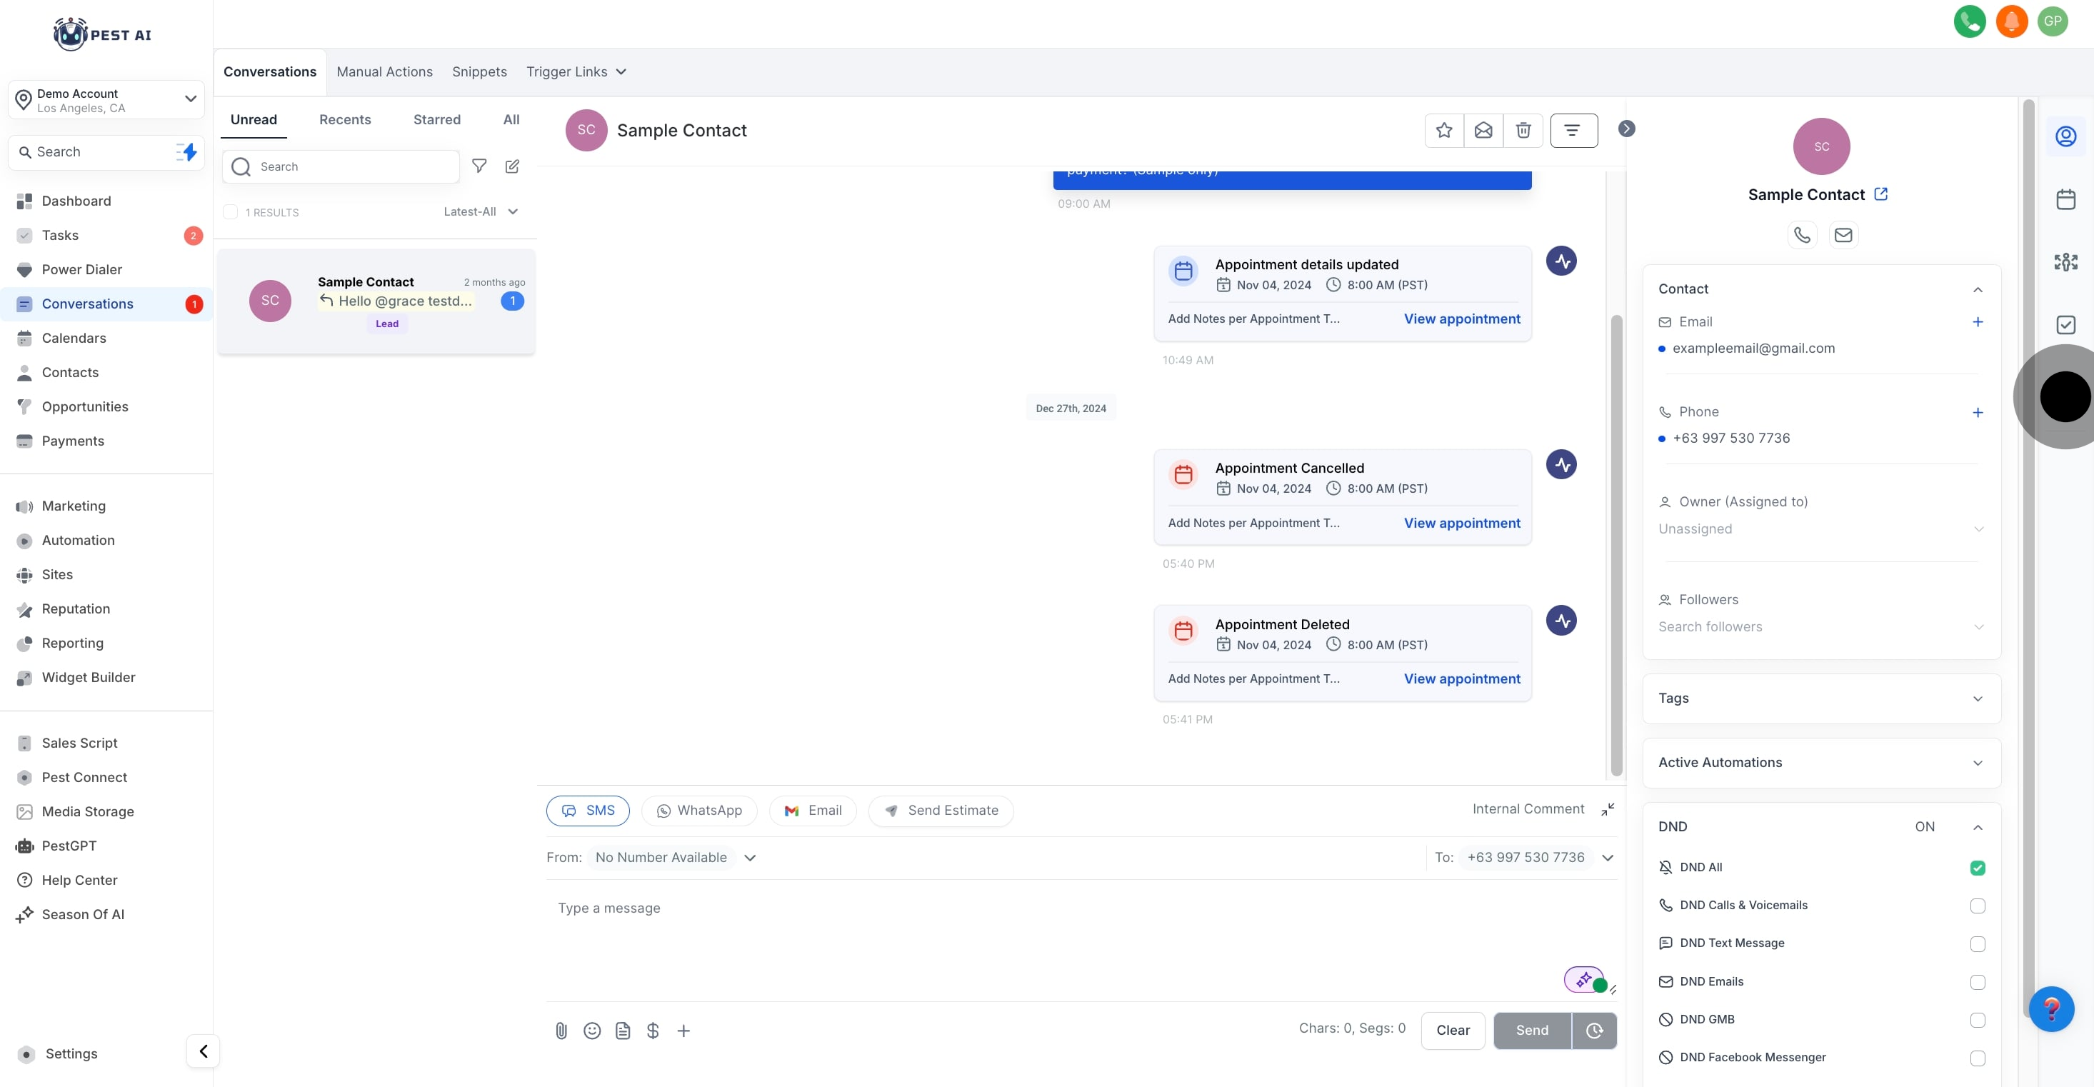
Task: Check the DND Emails checkbox
Action: 1977,981
